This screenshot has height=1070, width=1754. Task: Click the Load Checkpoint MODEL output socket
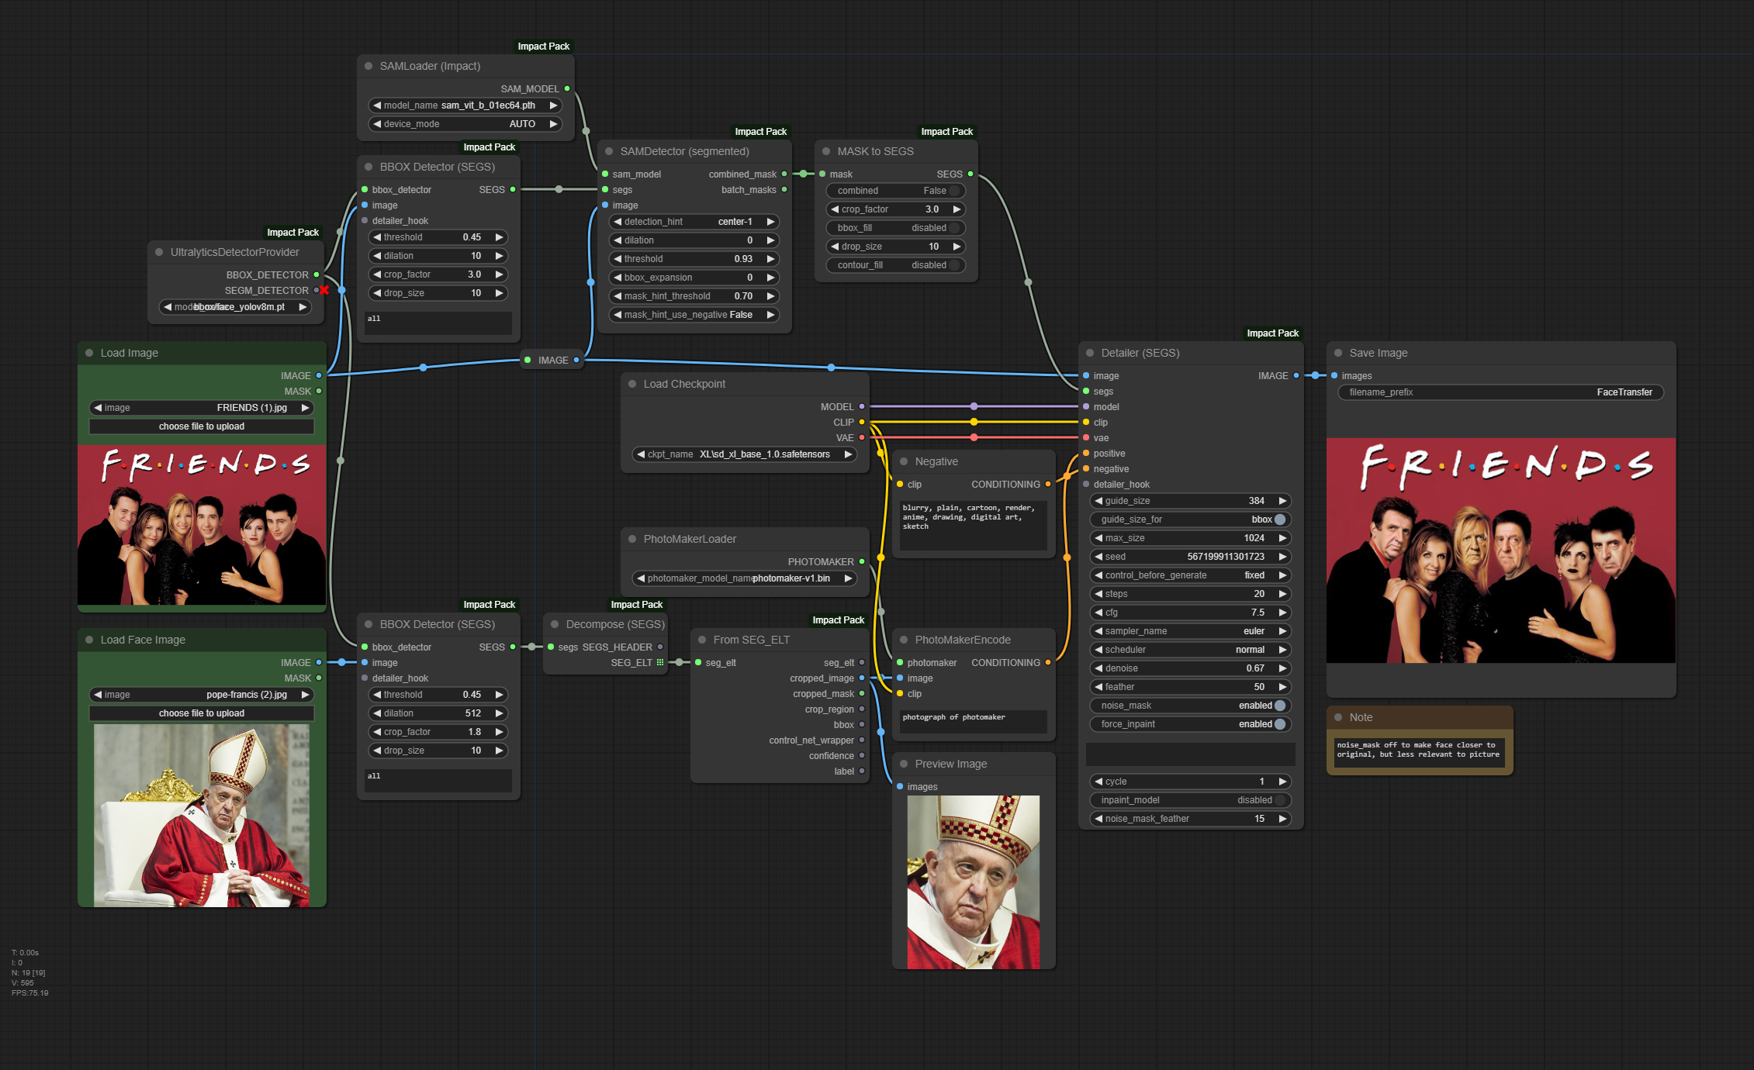tap(862, 406)
